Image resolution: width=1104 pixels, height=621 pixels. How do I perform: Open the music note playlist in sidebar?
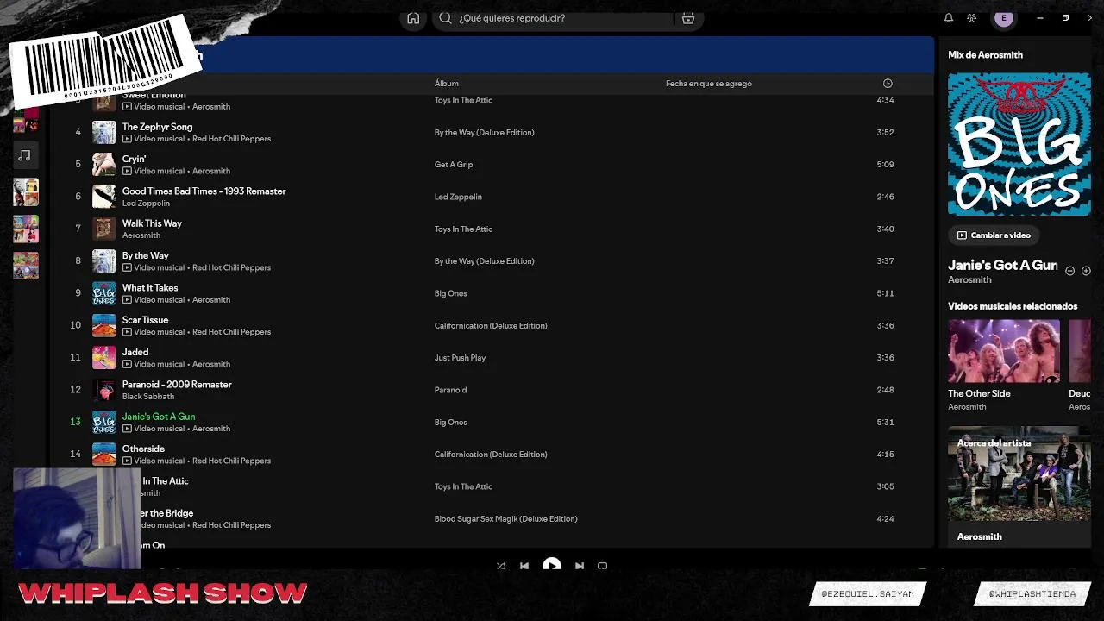(25, 156)
